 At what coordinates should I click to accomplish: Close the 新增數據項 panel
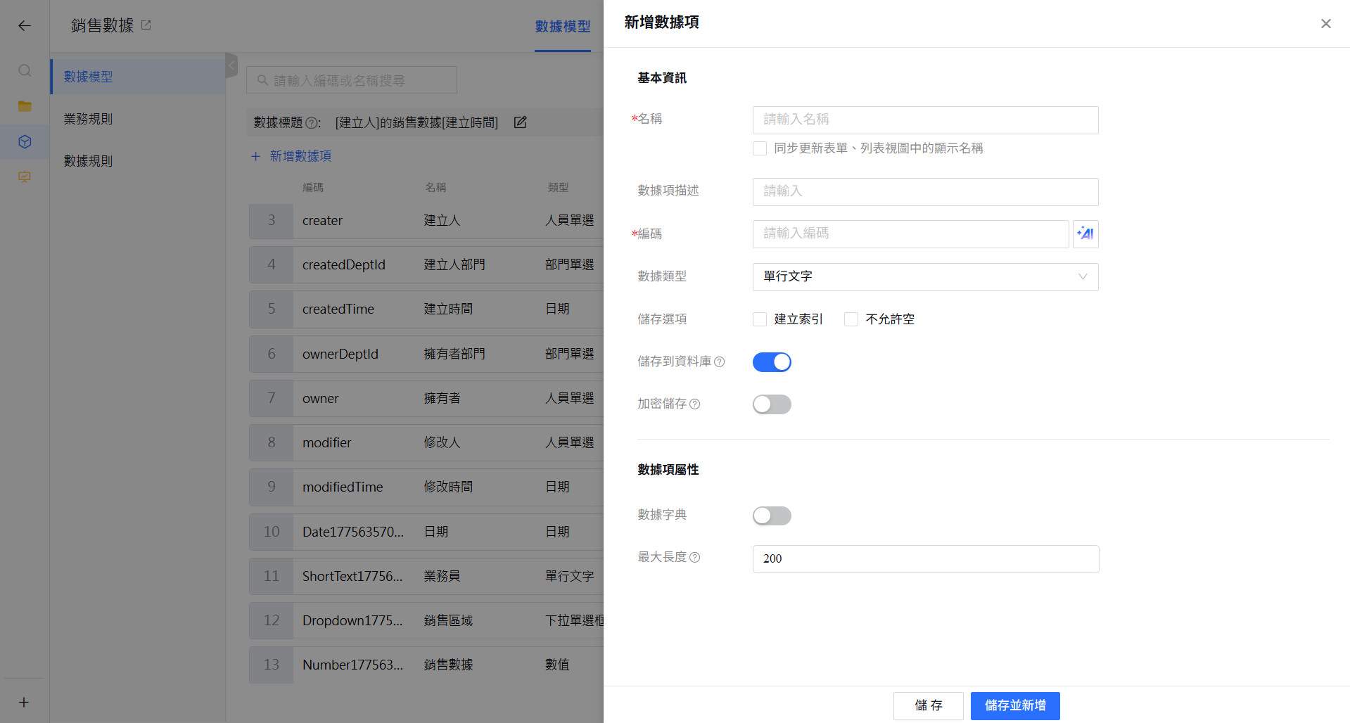click(x=1326, y=24)
